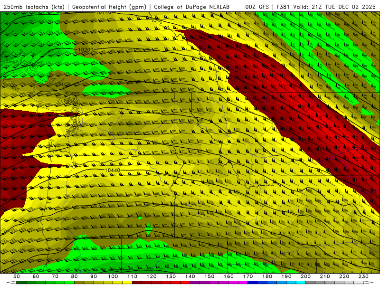Click the 'F381' forecast hour text

coord(284,7)
